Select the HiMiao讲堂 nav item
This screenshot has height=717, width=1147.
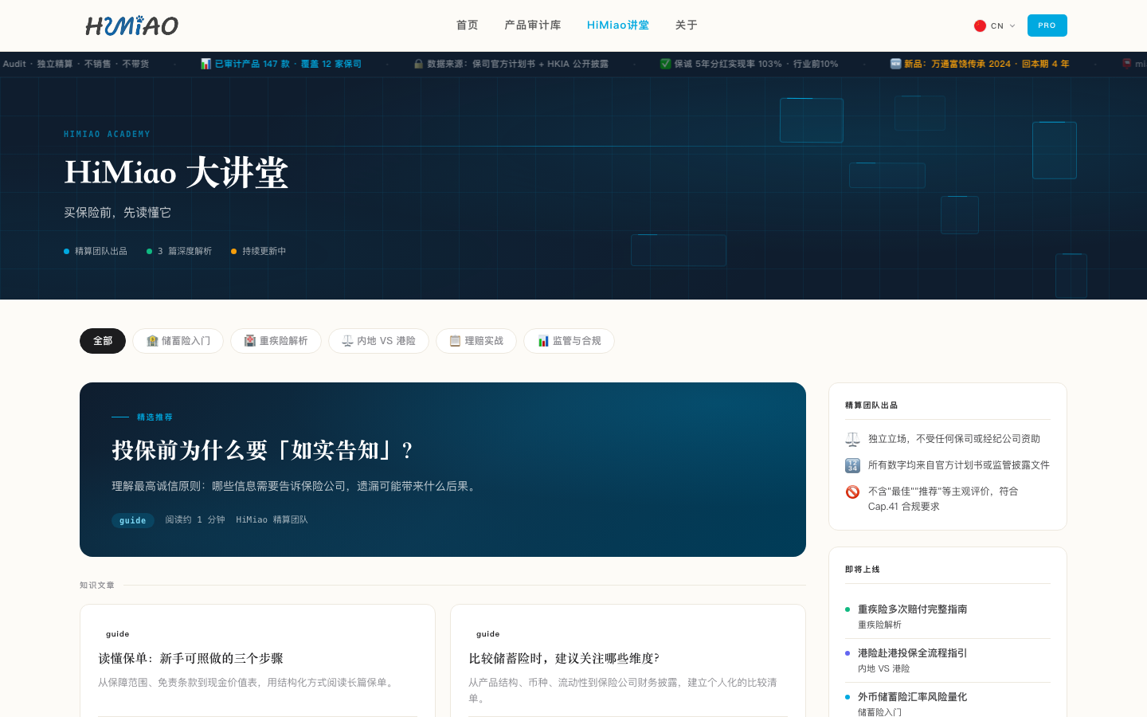(617, 25)
